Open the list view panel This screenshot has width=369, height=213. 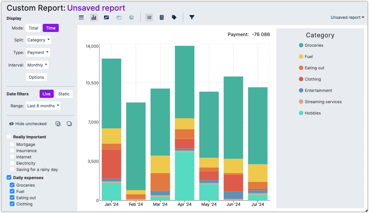pos(149,17)
